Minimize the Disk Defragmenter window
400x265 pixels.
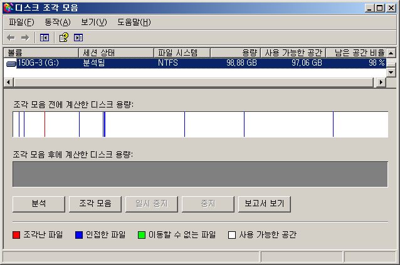click(369, 8)
